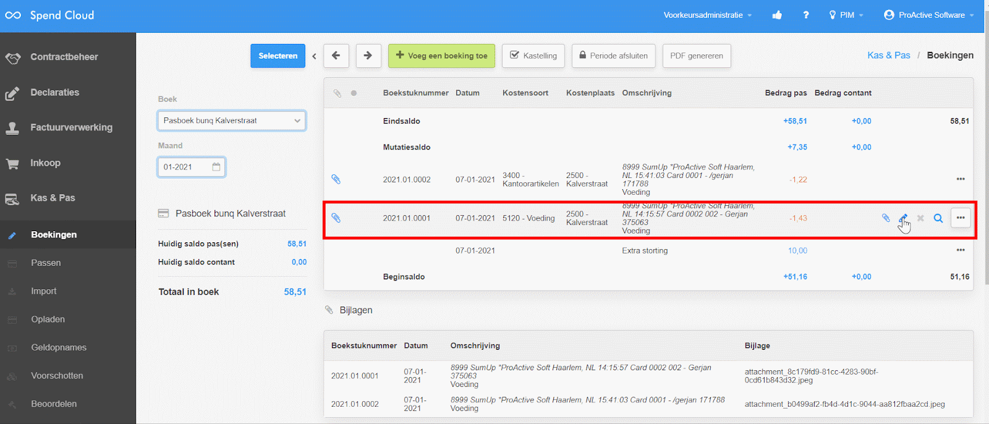Viewport: 989px width, 424px height.
Task: Click the thumbs-up feedback icon
Action: point(777,15)
